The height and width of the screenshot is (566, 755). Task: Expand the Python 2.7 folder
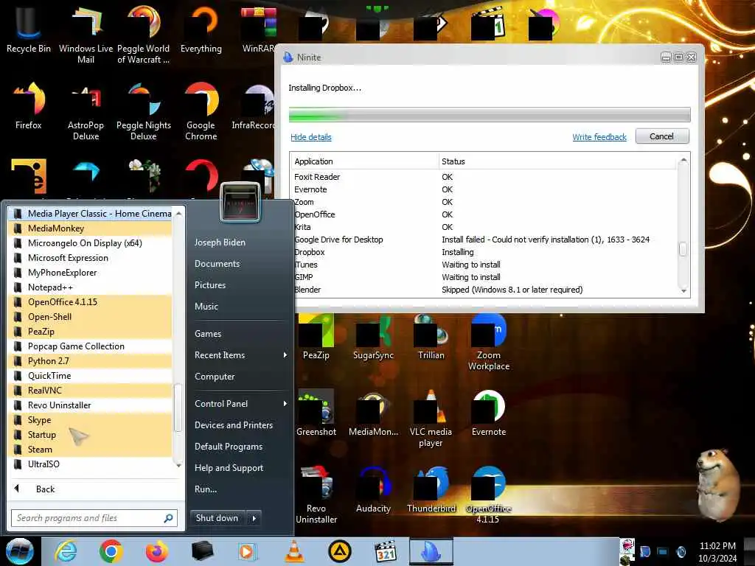click(x=90, y=361)
